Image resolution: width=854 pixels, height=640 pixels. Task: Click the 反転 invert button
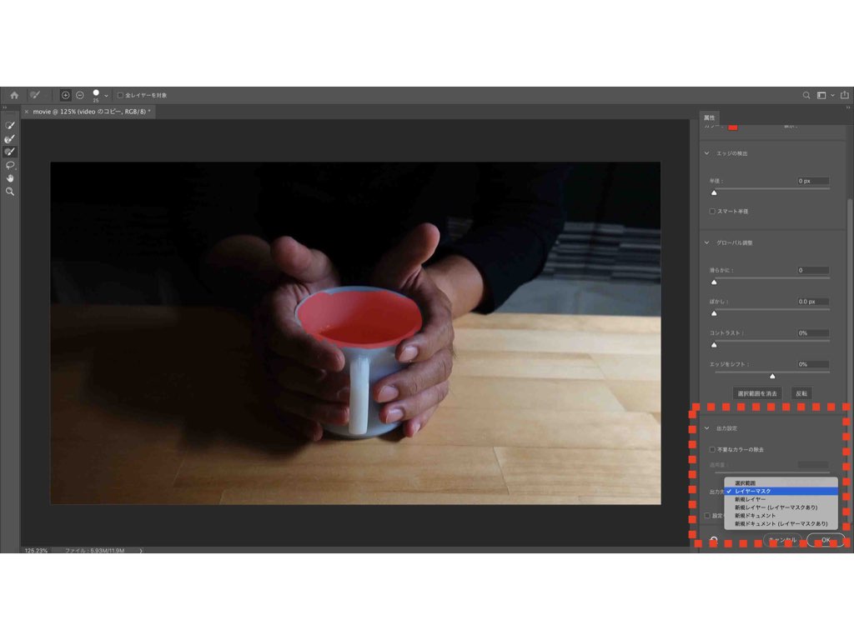(x=801, y=393)
